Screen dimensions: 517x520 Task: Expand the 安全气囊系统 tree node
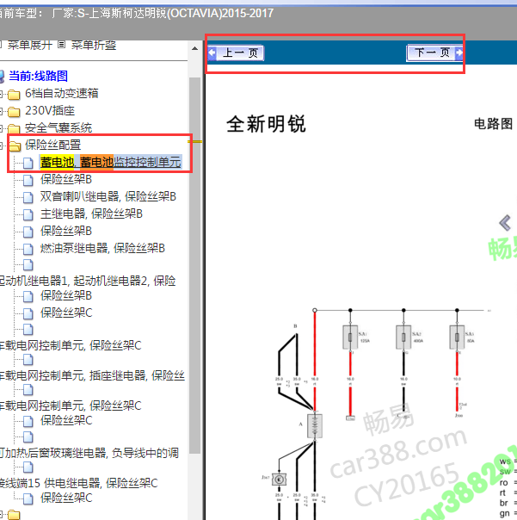(x=2, y=128)
